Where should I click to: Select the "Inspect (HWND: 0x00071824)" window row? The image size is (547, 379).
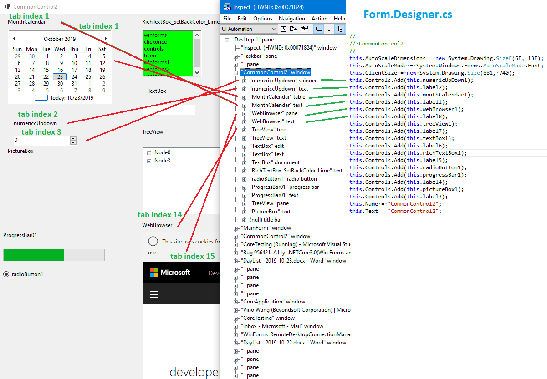pyautogui.click(x=289, y=48)
